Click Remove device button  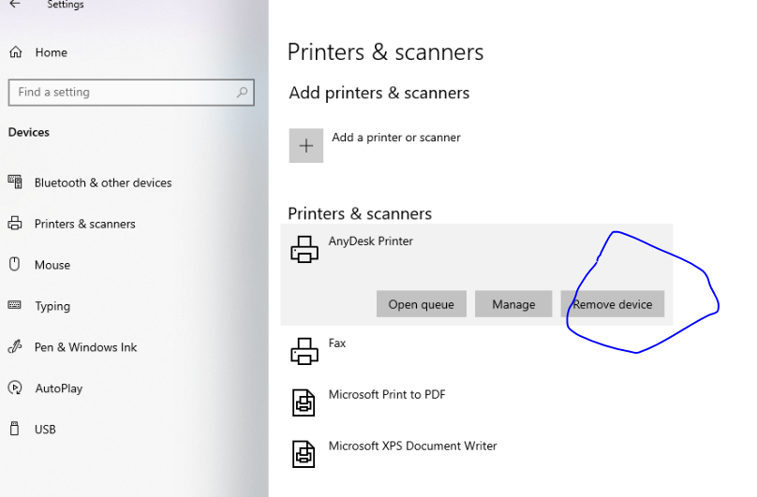click(613, 304)
